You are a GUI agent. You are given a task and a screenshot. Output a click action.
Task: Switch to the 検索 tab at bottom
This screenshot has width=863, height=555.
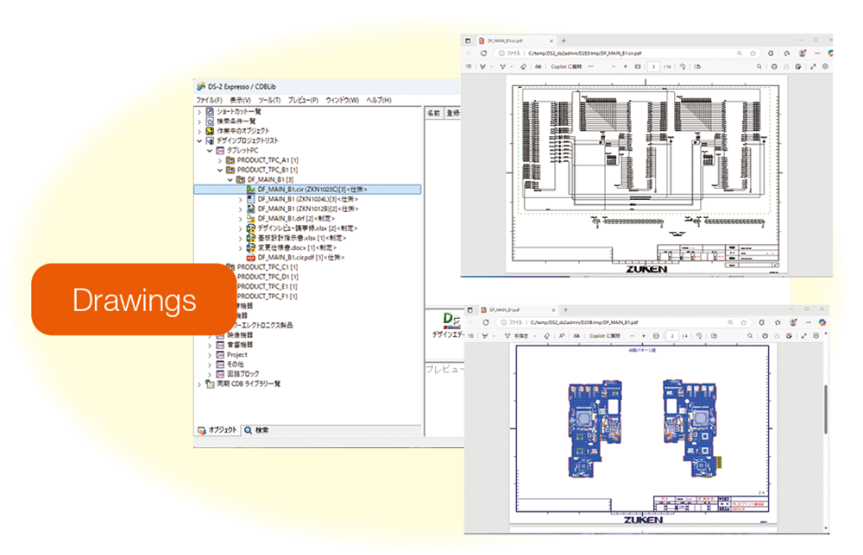click(256, 429)
